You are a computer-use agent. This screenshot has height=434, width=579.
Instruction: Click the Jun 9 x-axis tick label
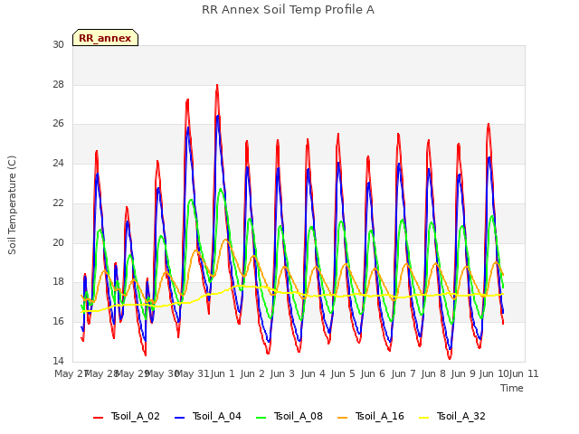[463, 373]
